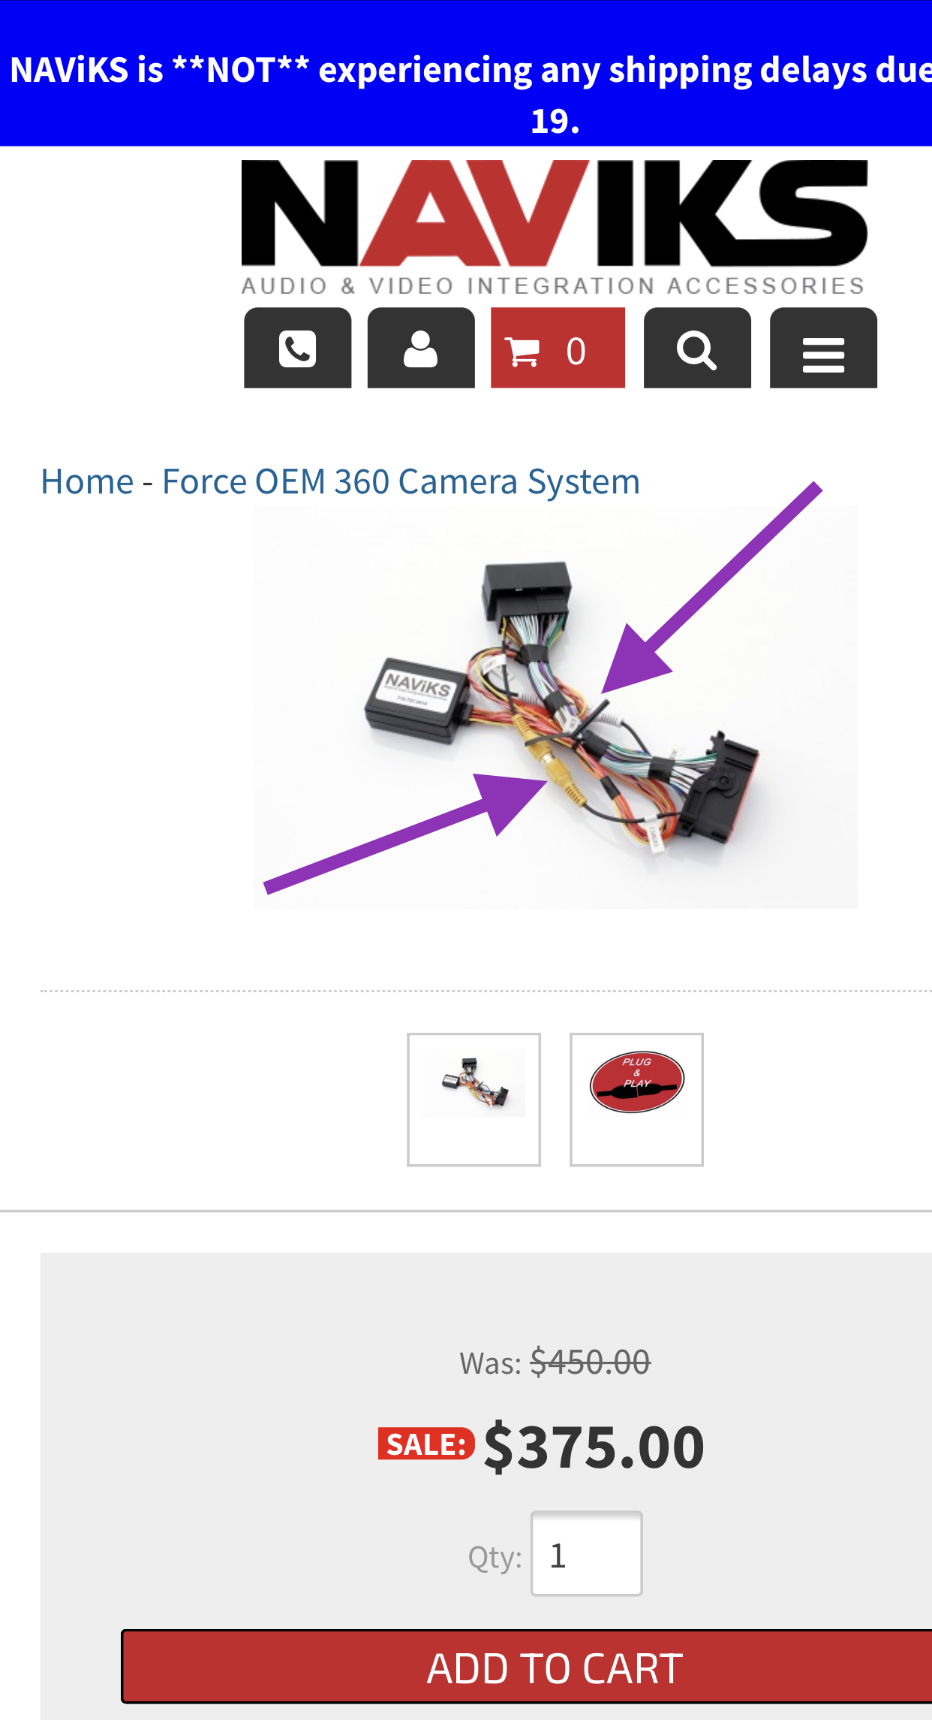This screenshot has width=932, height=1720.
Task: Focus the Qty quantity input field
Action: tap(587, 1553)
